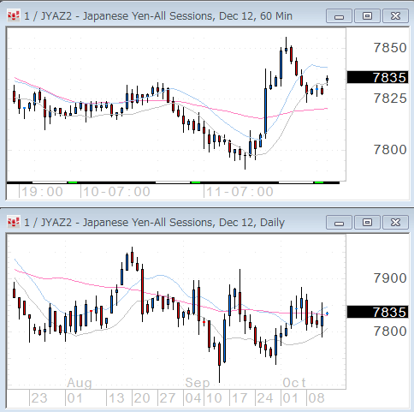Click the 11-07:00 time axis label
Viewport: 414px width, 412px height.
(240, 192)
